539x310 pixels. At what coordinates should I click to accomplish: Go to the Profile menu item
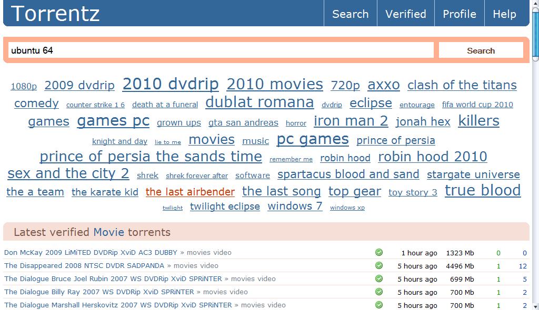(x=459, y=14)
